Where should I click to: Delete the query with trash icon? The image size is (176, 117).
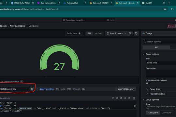[x=129, y=98]
